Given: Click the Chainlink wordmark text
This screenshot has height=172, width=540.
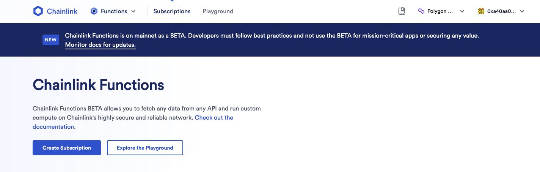Looking at the screenshot, I should [62, 11].
